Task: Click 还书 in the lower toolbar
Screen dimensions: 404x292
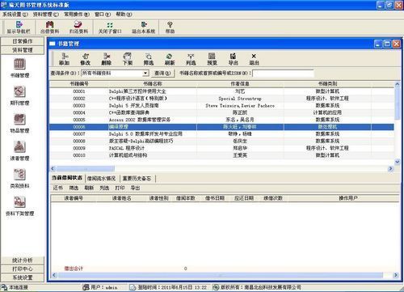Action: click(58, 188)
